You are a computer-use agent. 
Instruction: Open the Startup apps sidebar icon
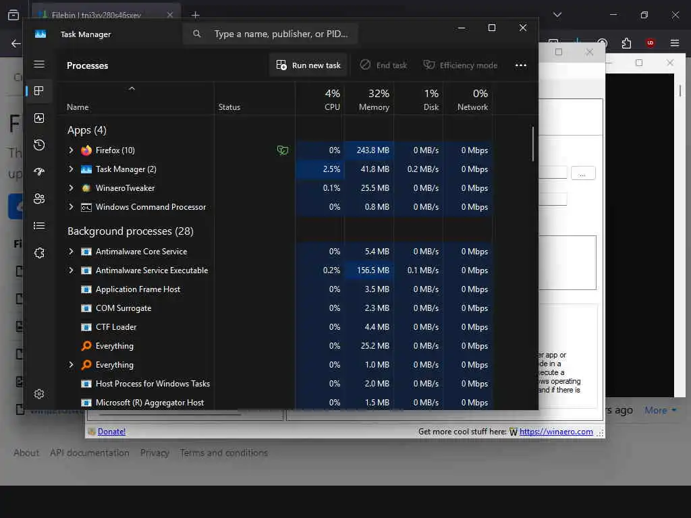tap(39, 172)
